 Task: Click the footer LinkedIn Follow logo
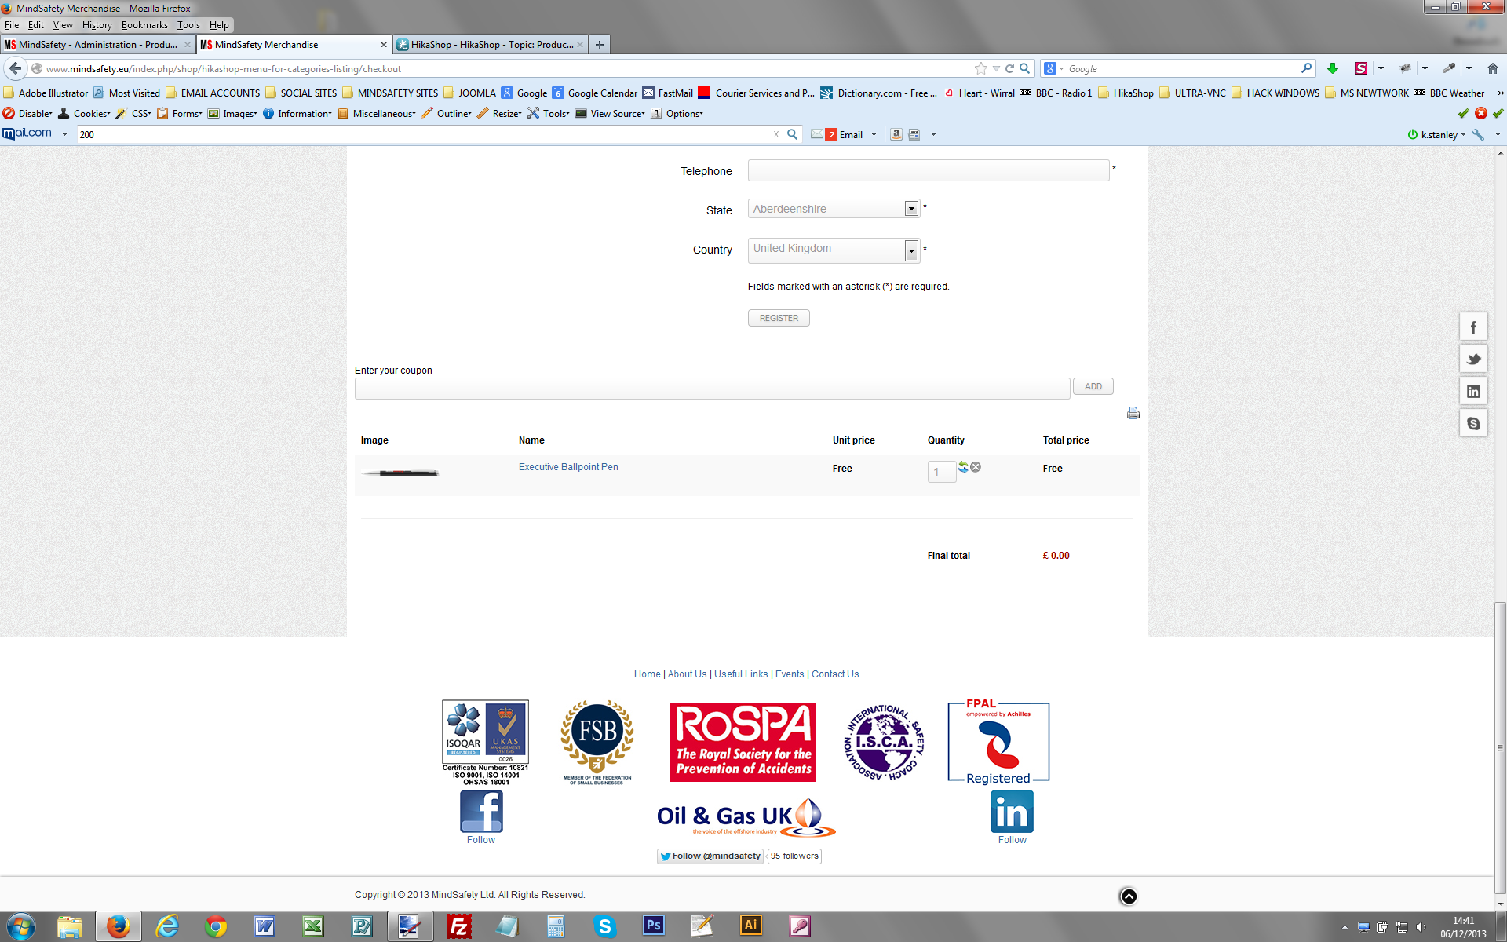click(1012, 812)
